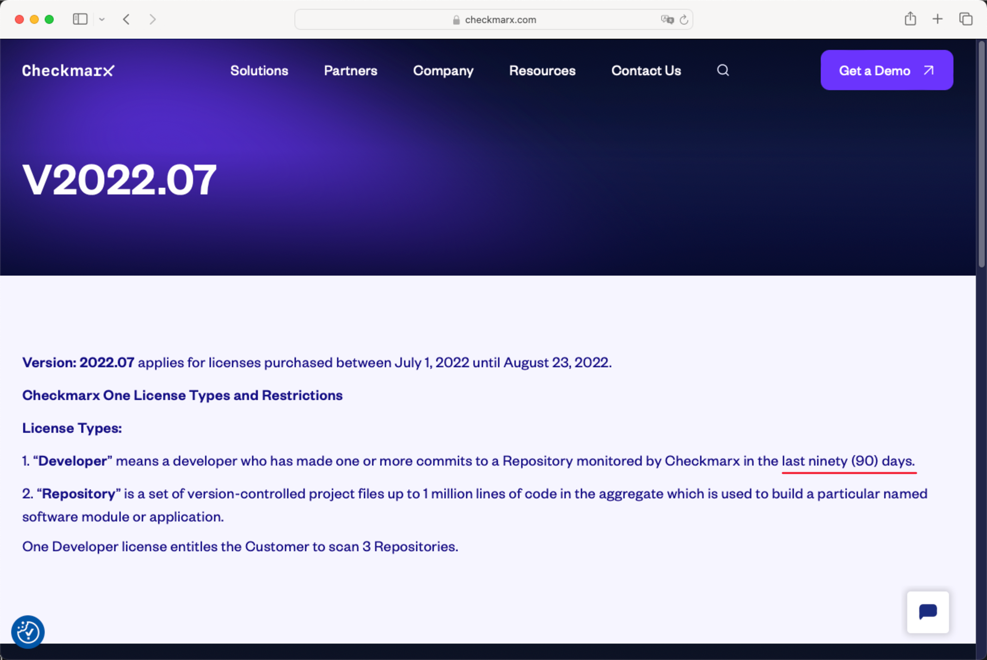The width and height of the screenshot is (987, 660).
Task: Click the 'Version: 2022.07' bold text
Action: click(x=78, y=362)
